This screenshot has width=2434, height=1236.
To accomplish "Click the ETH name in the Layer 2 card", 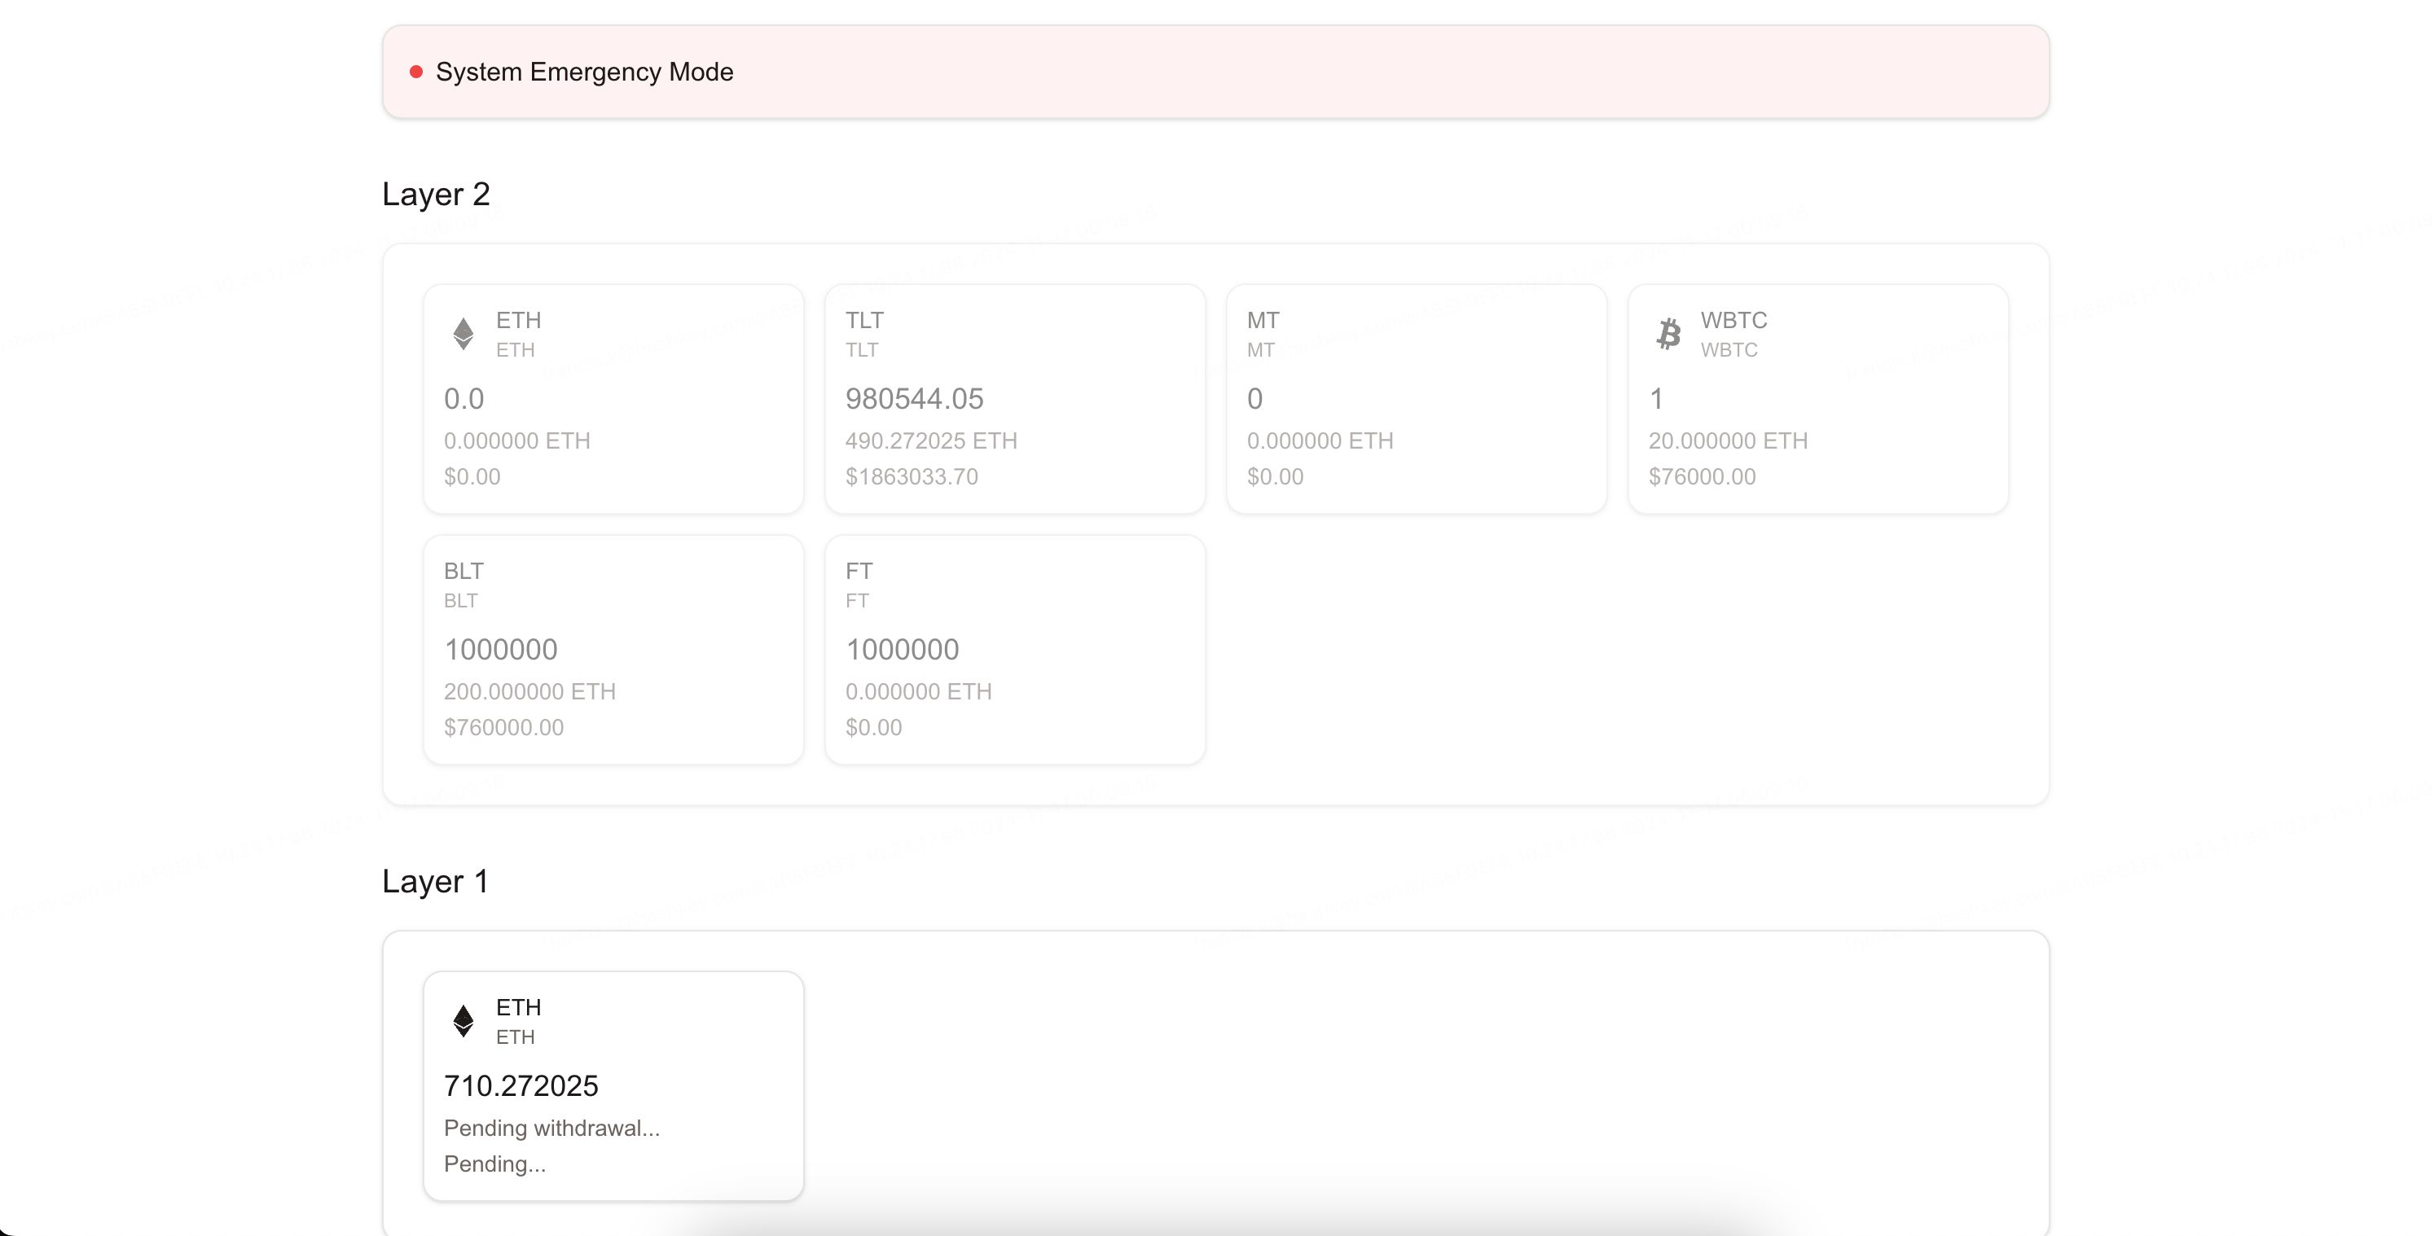I will (519, 320).
